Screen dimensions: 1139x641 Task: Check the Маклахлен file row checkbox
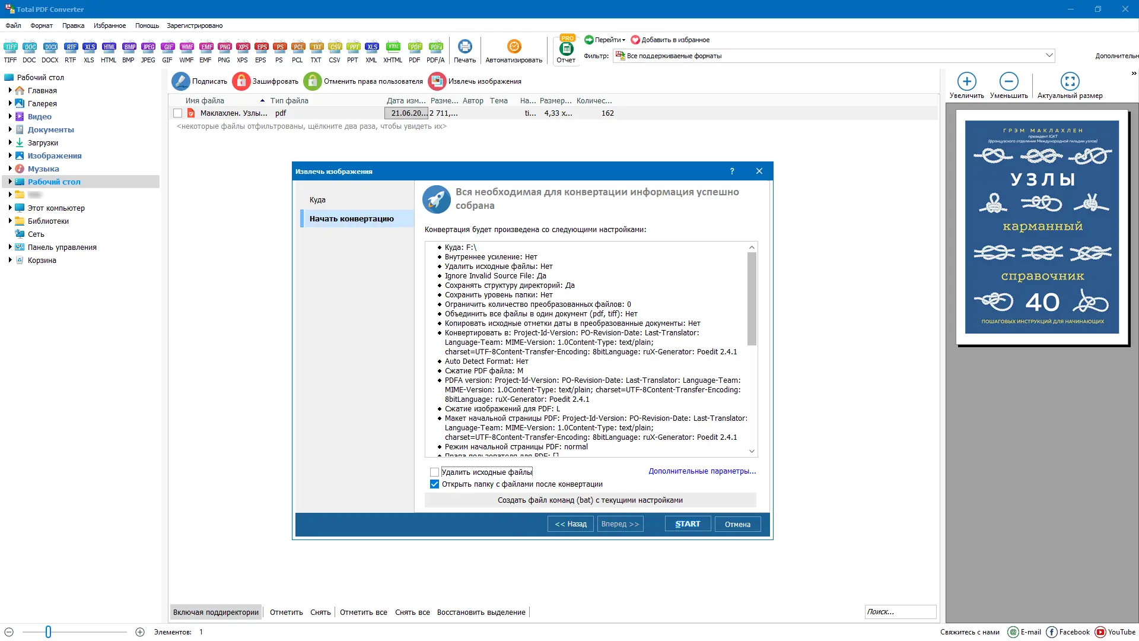click(x=177, y=113)
